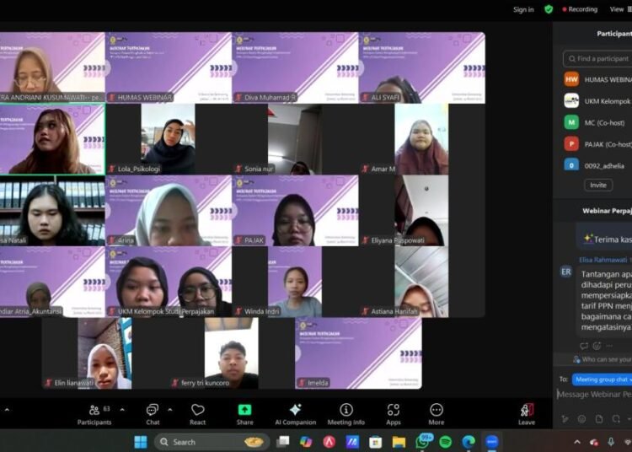
Task: Leave the meeting
Action: 527,413
